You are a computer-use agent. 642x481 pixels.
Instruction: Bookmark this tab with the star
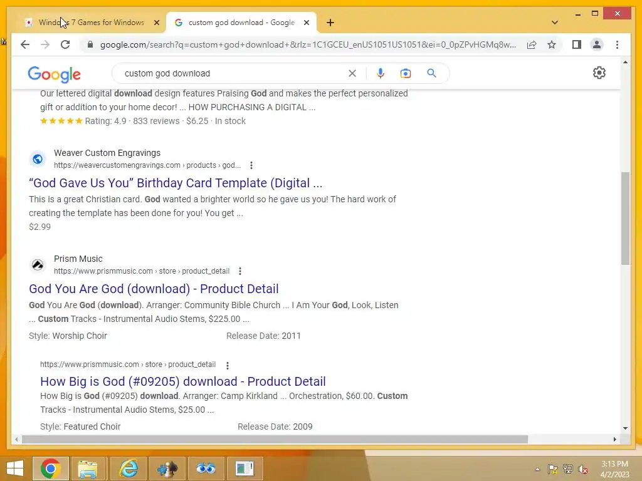tap(552, 44)
